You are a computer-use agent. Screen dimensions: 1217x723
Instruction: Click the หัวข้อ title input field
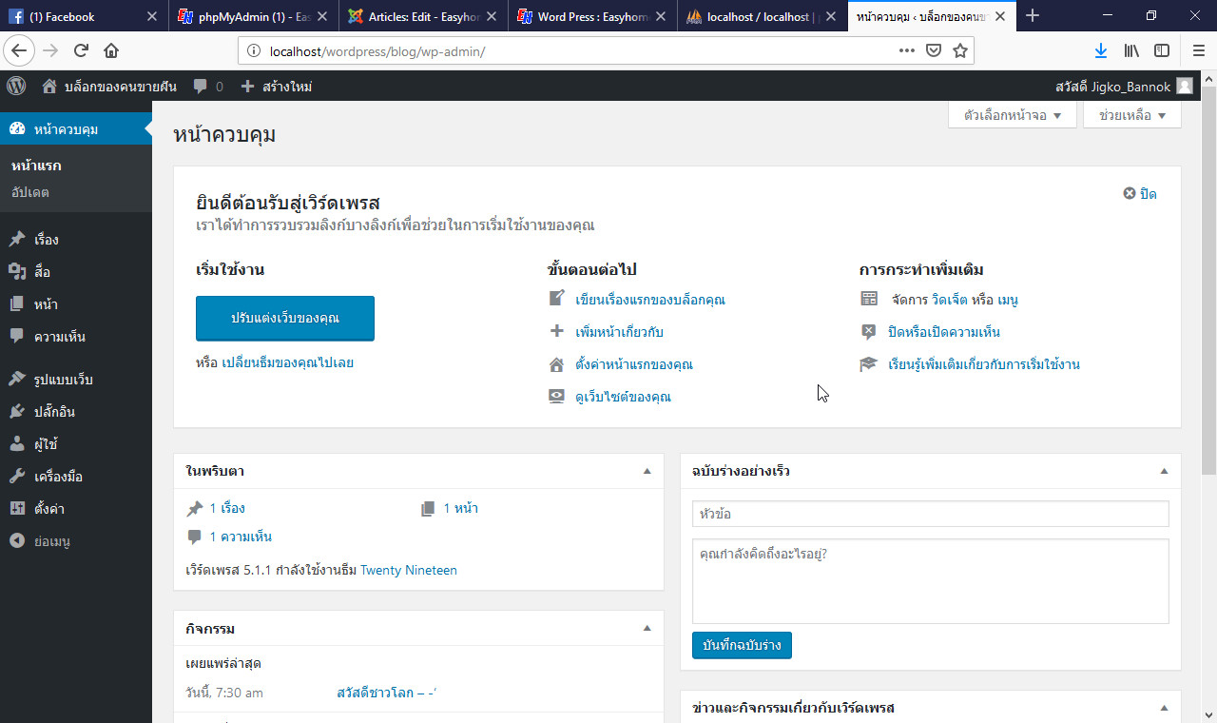929,514
